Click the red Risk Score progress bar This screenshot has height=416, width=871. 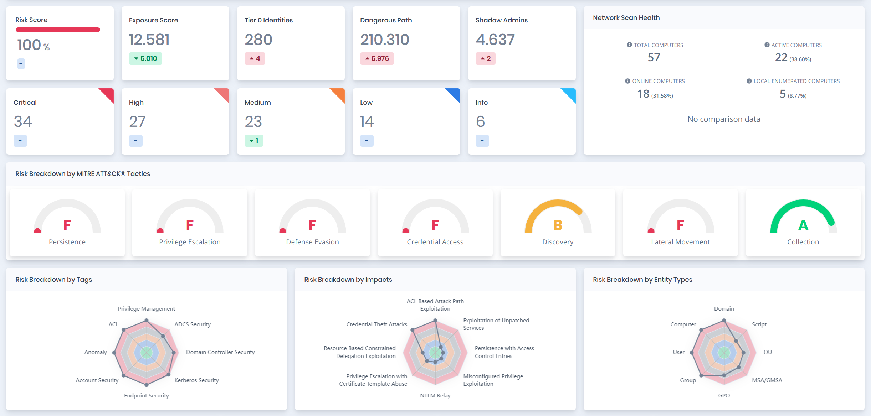(x=58, y=30)
